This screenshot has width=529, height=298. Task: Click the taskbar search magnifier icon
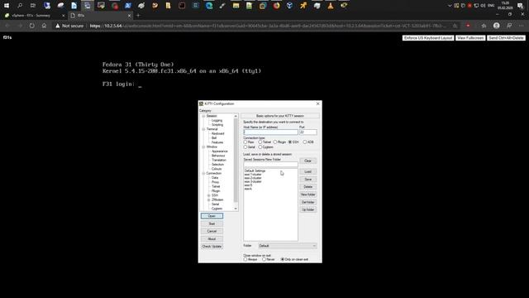pyautogui.click(x=20, y=6)
